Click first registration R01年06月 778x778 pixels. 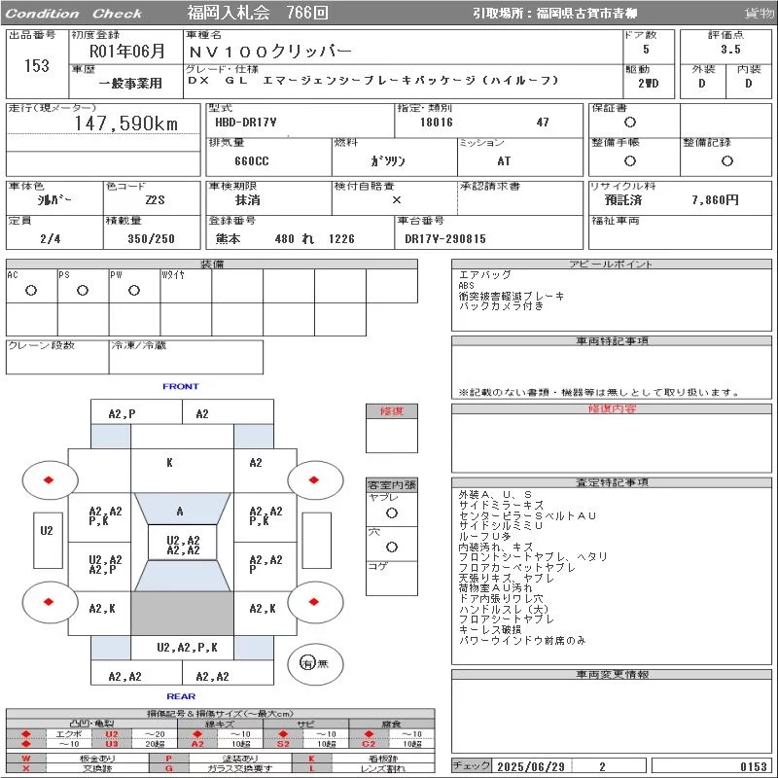click(x=126, y=52)
